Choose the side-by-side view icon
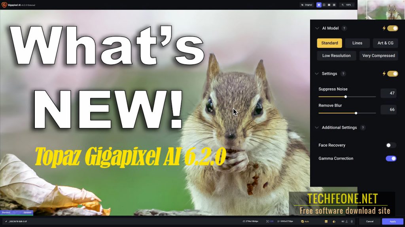This screenshot has height=227, width=405. [329, 5]
